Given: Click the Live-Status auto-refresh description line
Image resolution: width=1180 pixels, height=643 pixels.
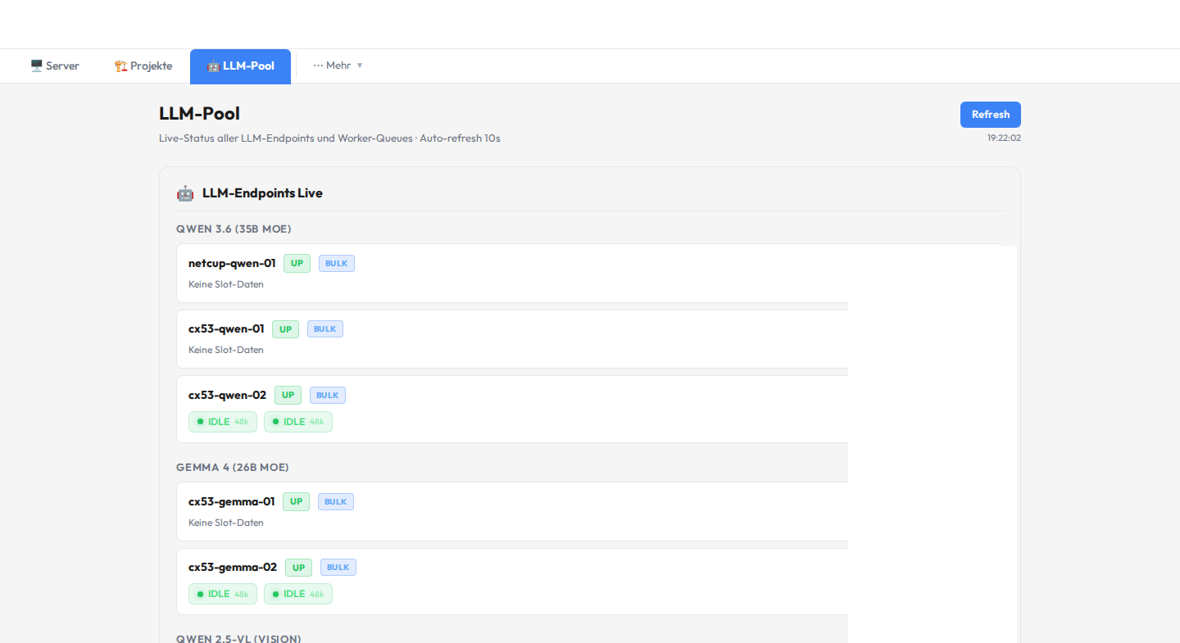Looking at the screenshot, I should click(329, 138).
